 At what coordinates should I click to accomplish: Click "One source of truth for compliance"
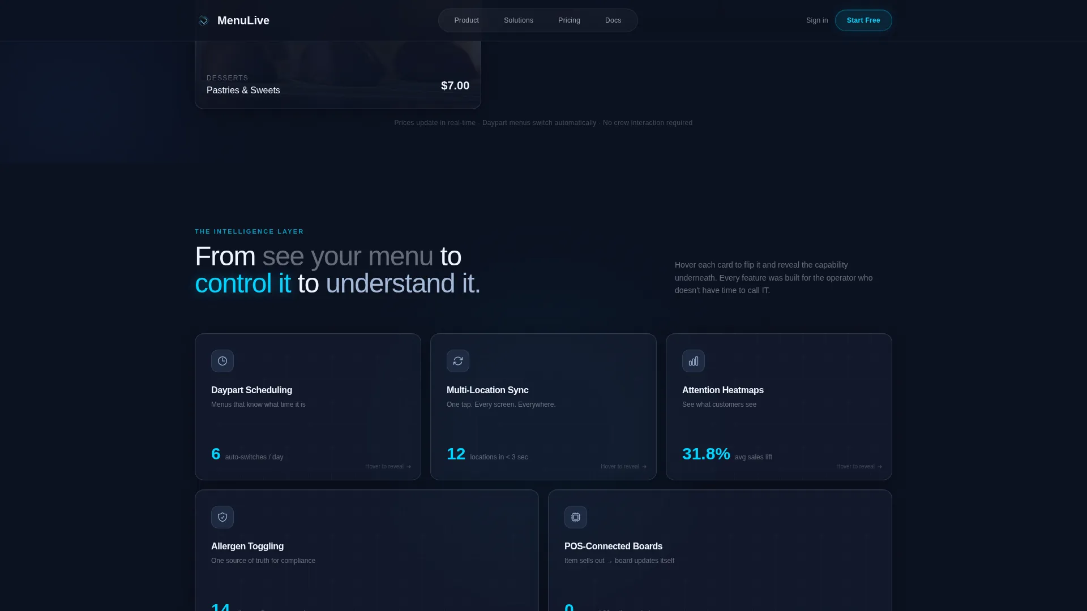[263, 561]
